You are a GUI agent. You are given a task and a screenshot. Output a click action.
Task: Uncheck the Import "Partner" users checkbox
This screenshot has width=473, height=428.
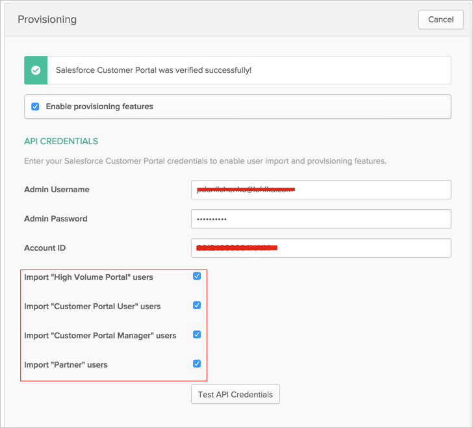[197, 364]
